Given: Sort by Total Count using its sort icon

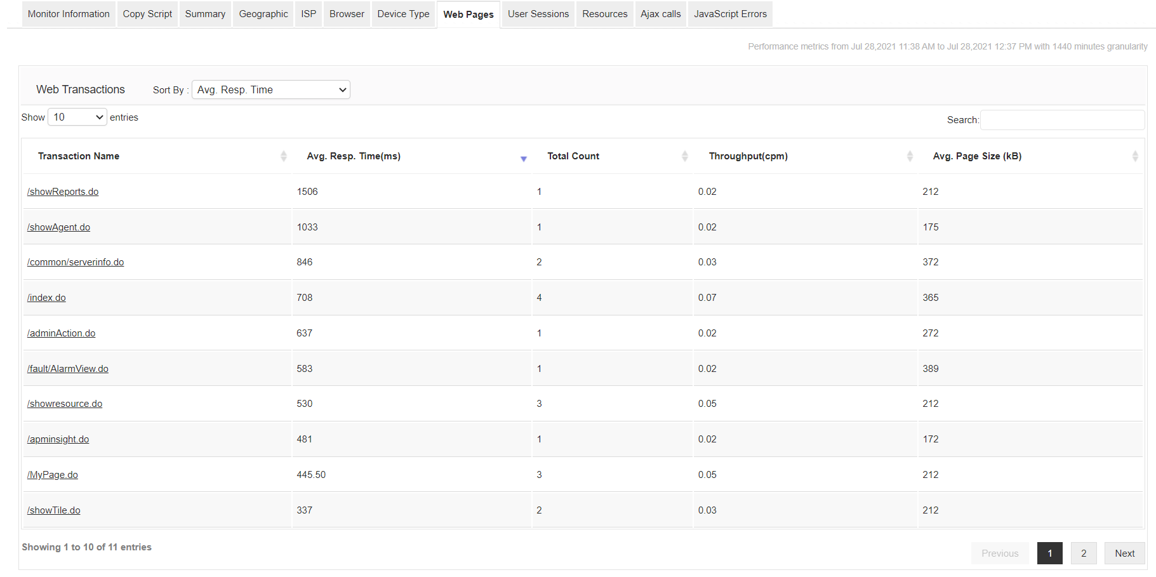Looking at the screenshot, I should [684, 156].
